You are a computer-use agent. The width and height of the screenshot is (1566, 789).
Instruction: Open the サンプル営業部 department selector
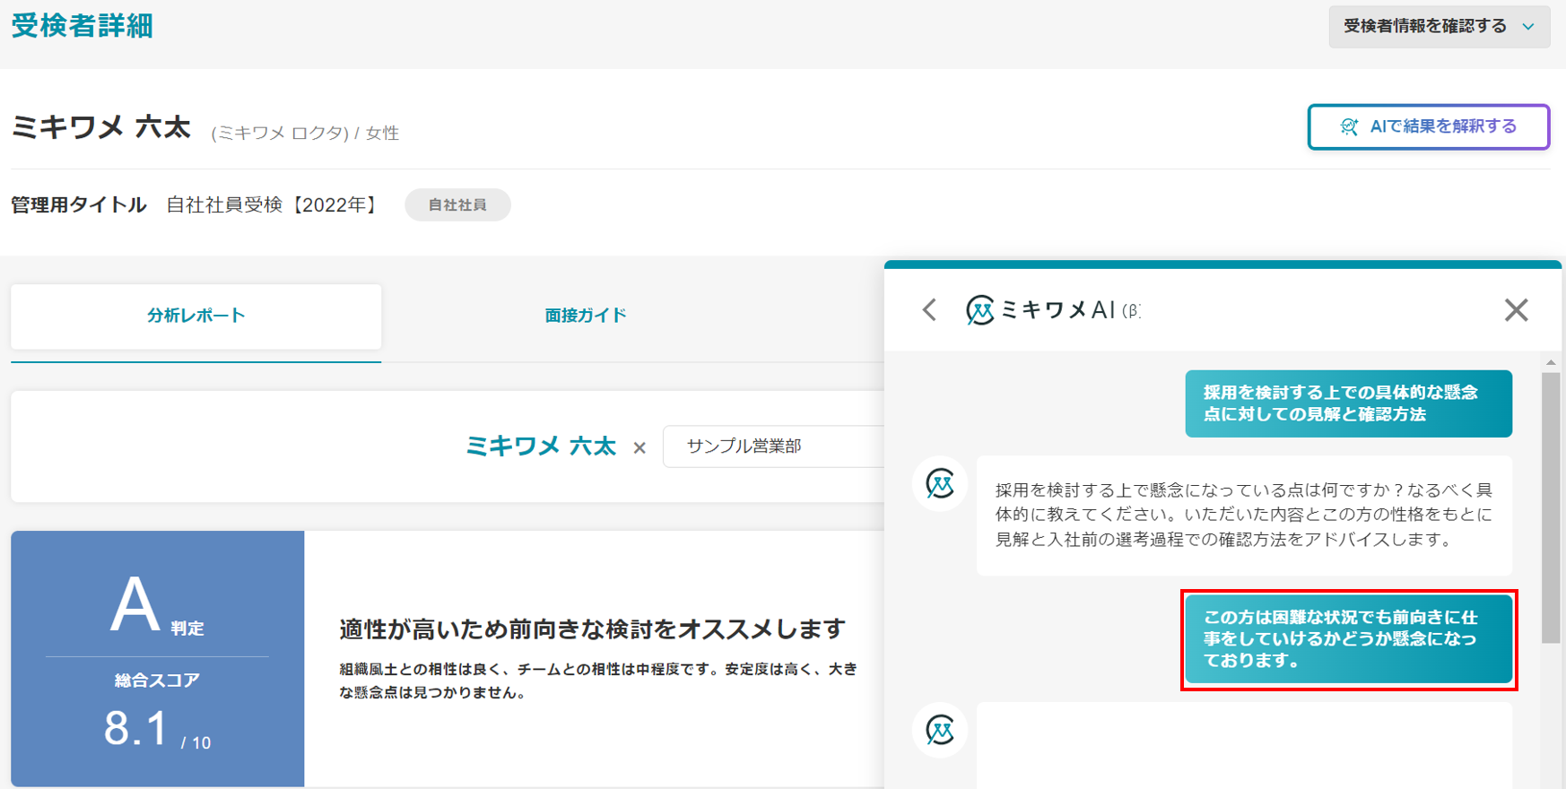tap(771, 447)
